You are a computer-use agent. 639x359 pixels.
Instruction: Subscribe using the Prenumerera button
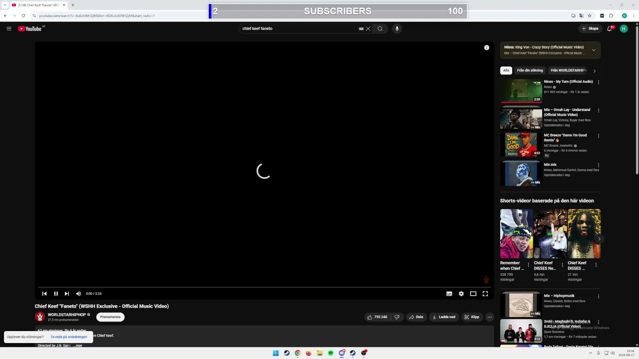tap(110, 317)
